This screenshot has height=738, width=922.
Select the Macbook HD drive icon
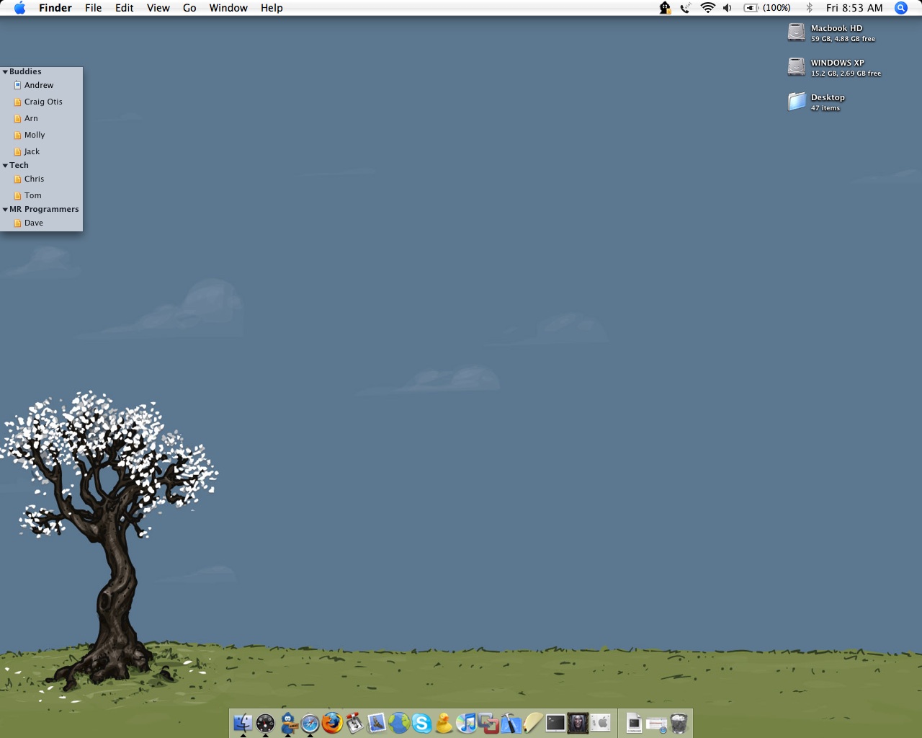[x=796, y=32]
